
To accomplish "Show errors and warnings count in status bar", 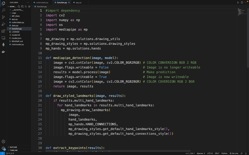I will click(x=10, y=153).
